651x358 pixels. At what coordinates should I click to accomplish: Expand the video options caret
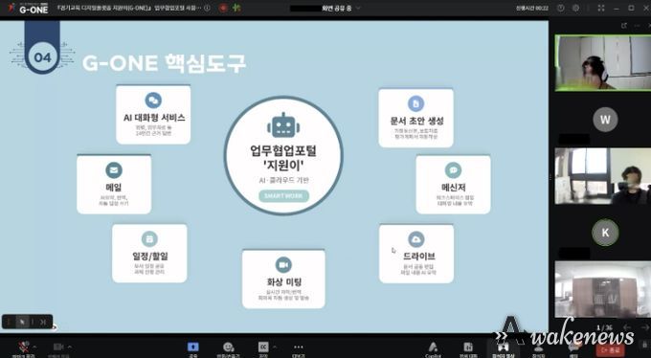point(69,347)
